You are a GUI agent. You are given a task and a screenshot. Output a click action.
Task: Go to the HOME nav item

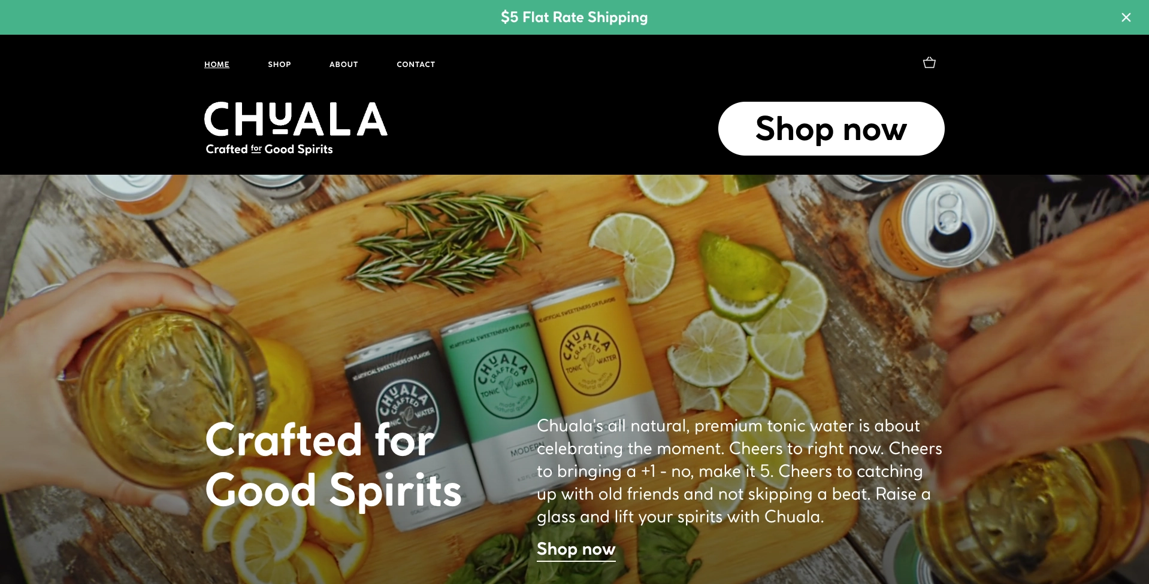217,64
